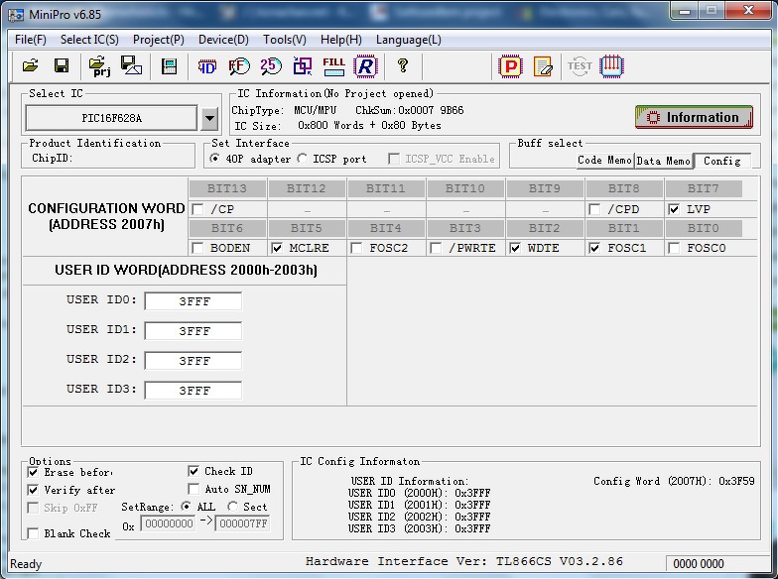Click the chip pin-detect toolbar icon

pos(611,65)
